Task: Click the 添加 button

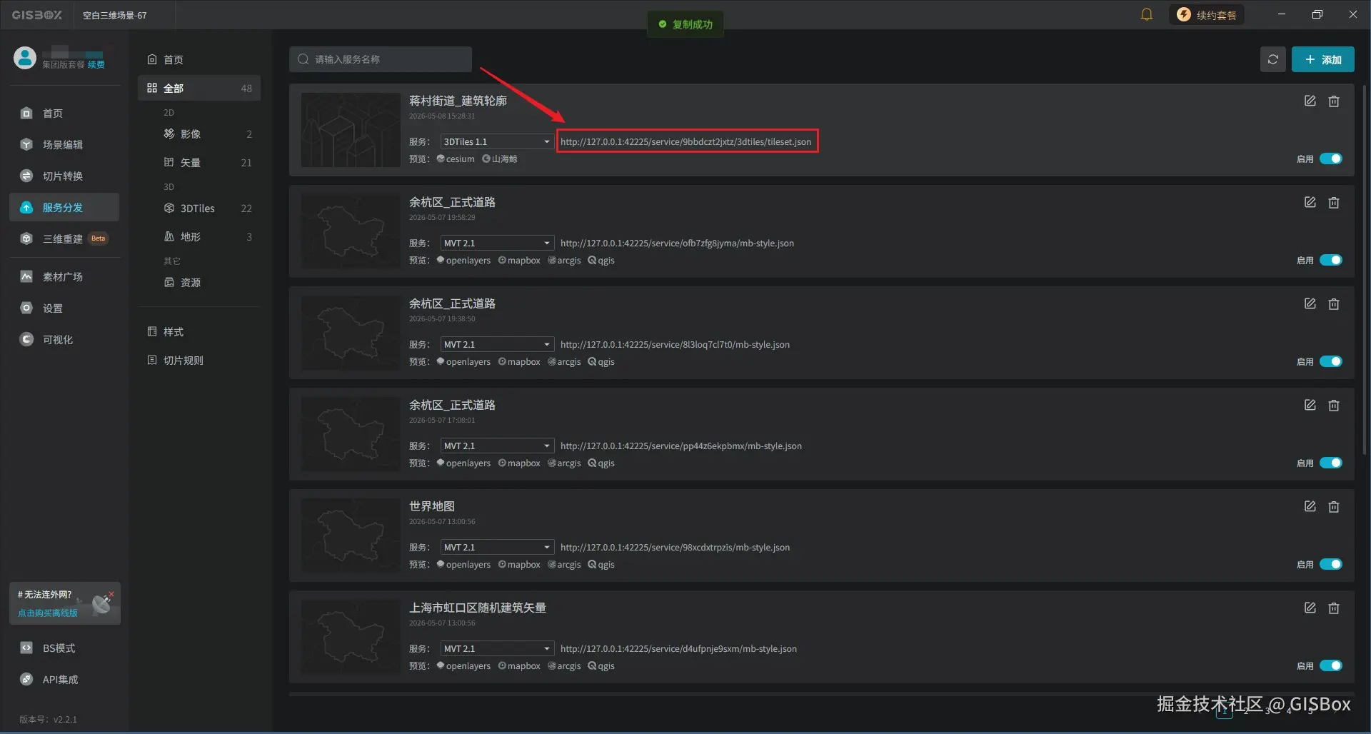Action: coord(1322,59)
